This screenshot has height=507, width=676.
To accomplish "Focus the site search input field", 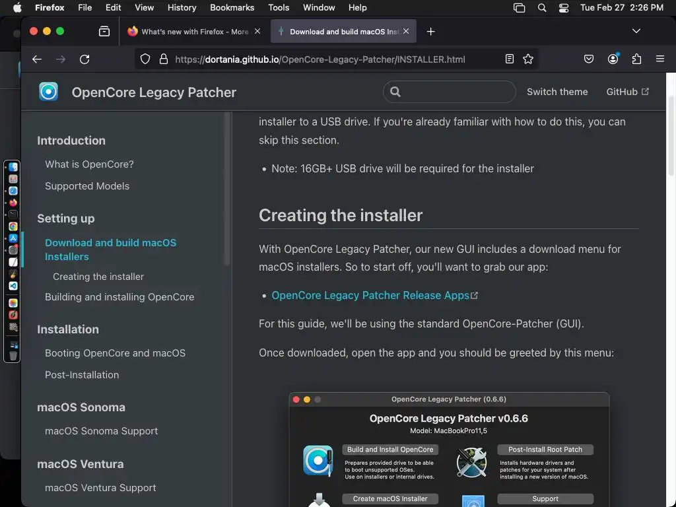I will point(449,91).
